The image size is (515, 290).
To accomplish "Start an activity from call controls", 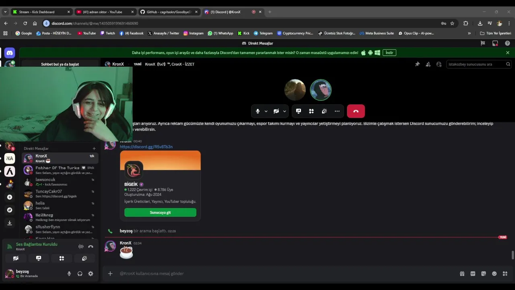I will pos(311,111).
